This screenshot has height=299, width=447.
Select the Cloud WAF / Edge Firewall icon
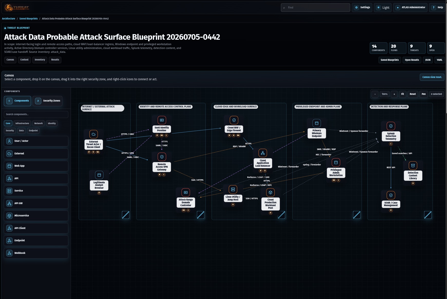[x=234, y=120]
